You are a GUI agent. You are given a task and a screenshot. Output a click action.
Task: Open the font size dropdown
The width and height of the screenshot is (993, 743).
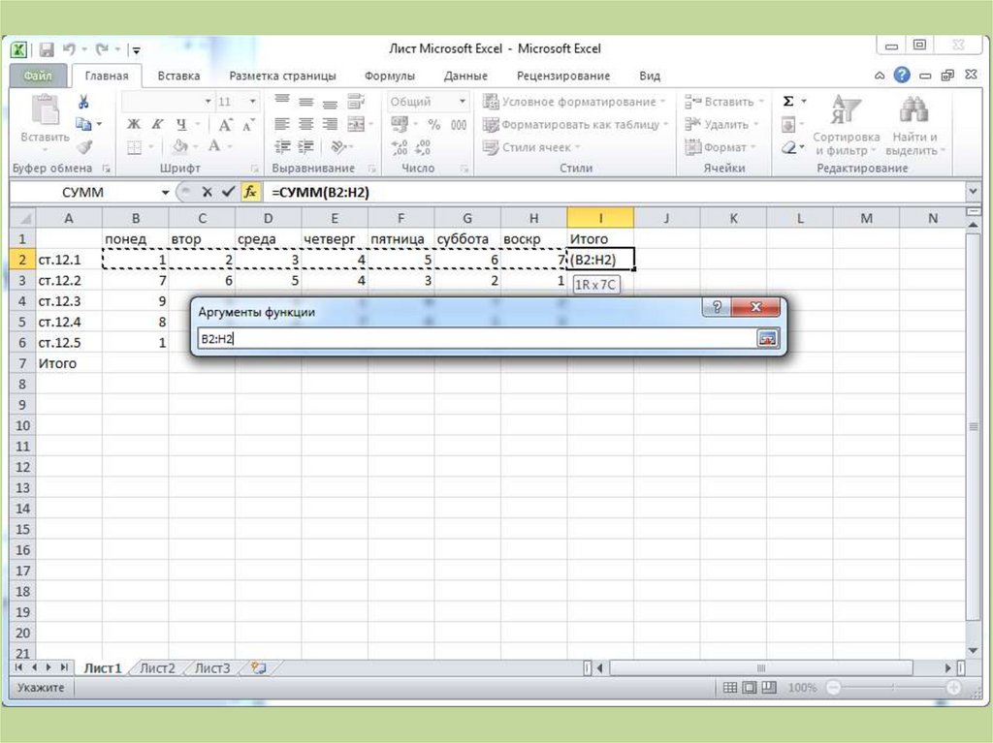[x=252, y=102]
